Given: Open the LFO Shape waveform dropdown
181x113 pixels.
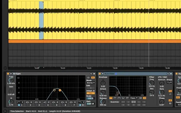Looking at the screenshot, I should pos(169,83).
